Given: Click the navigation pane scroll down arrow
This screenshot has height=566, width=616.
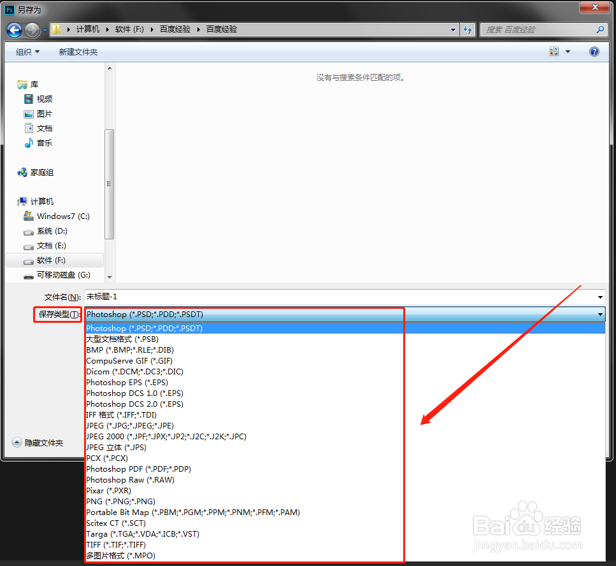Looking at the screenshot, I should pos(110,277).
